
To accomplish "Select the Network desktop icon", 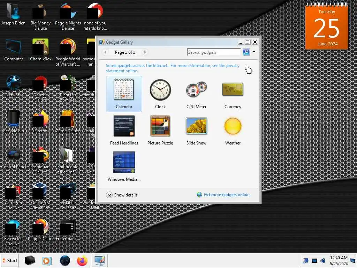I will [14, 86].
